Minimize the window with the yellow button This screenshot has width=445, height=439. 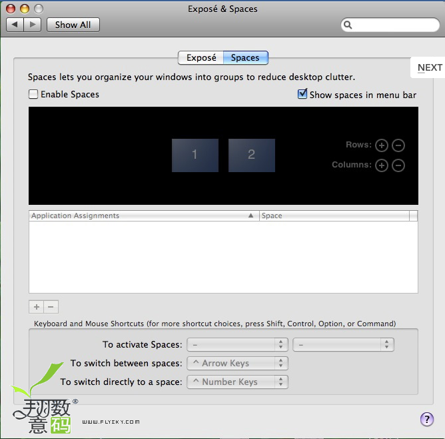pos(25,9)
